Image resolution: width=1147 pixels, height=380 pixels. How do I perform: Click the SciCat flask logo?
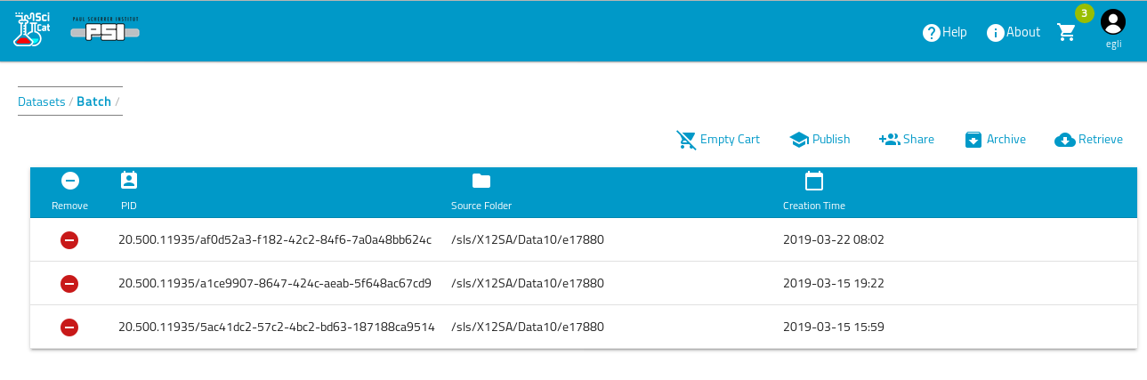pyautogui.click(x=32, y=29)
